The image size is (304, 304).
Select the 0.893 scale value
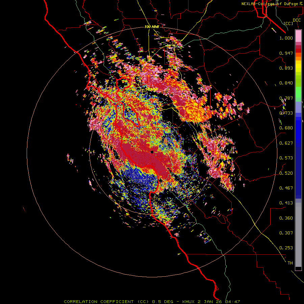[286, 68]
